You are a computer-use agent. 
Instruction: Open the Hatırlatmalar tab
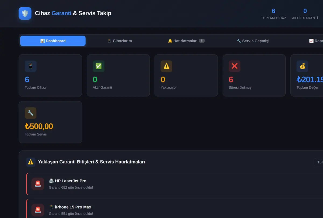pos(186,41)
